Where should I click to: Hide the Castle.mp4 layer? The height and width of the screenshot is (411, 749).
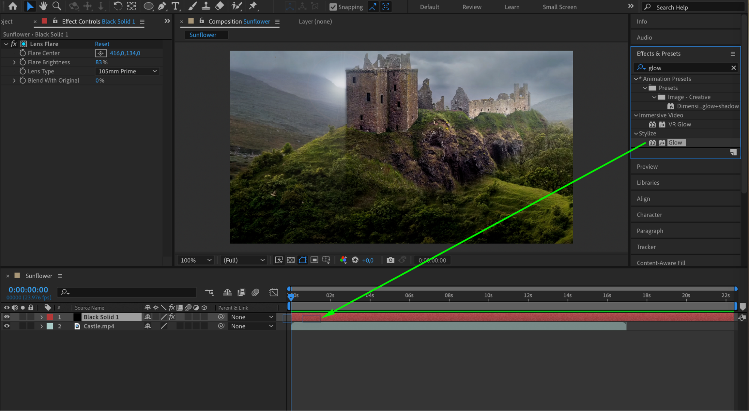[7, 326]
